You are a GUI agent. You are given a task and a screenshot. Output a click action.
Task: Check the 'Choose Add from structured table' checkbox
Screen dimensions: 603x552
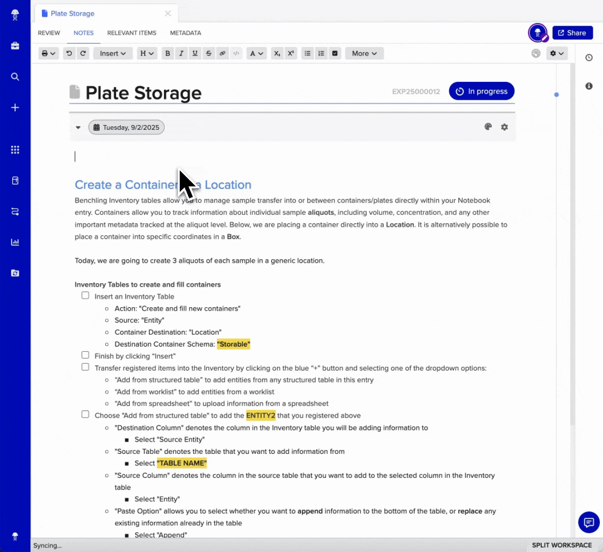(x=85, y=415)
